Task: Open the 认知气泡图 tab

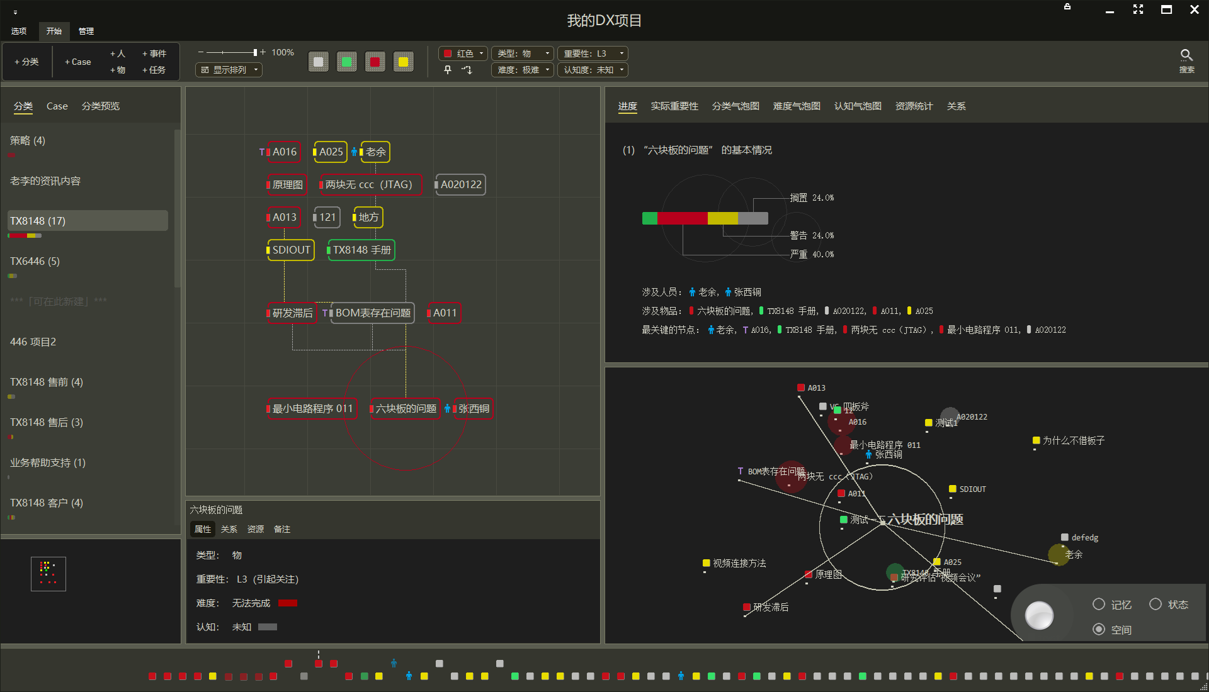Action: [858, 106]
